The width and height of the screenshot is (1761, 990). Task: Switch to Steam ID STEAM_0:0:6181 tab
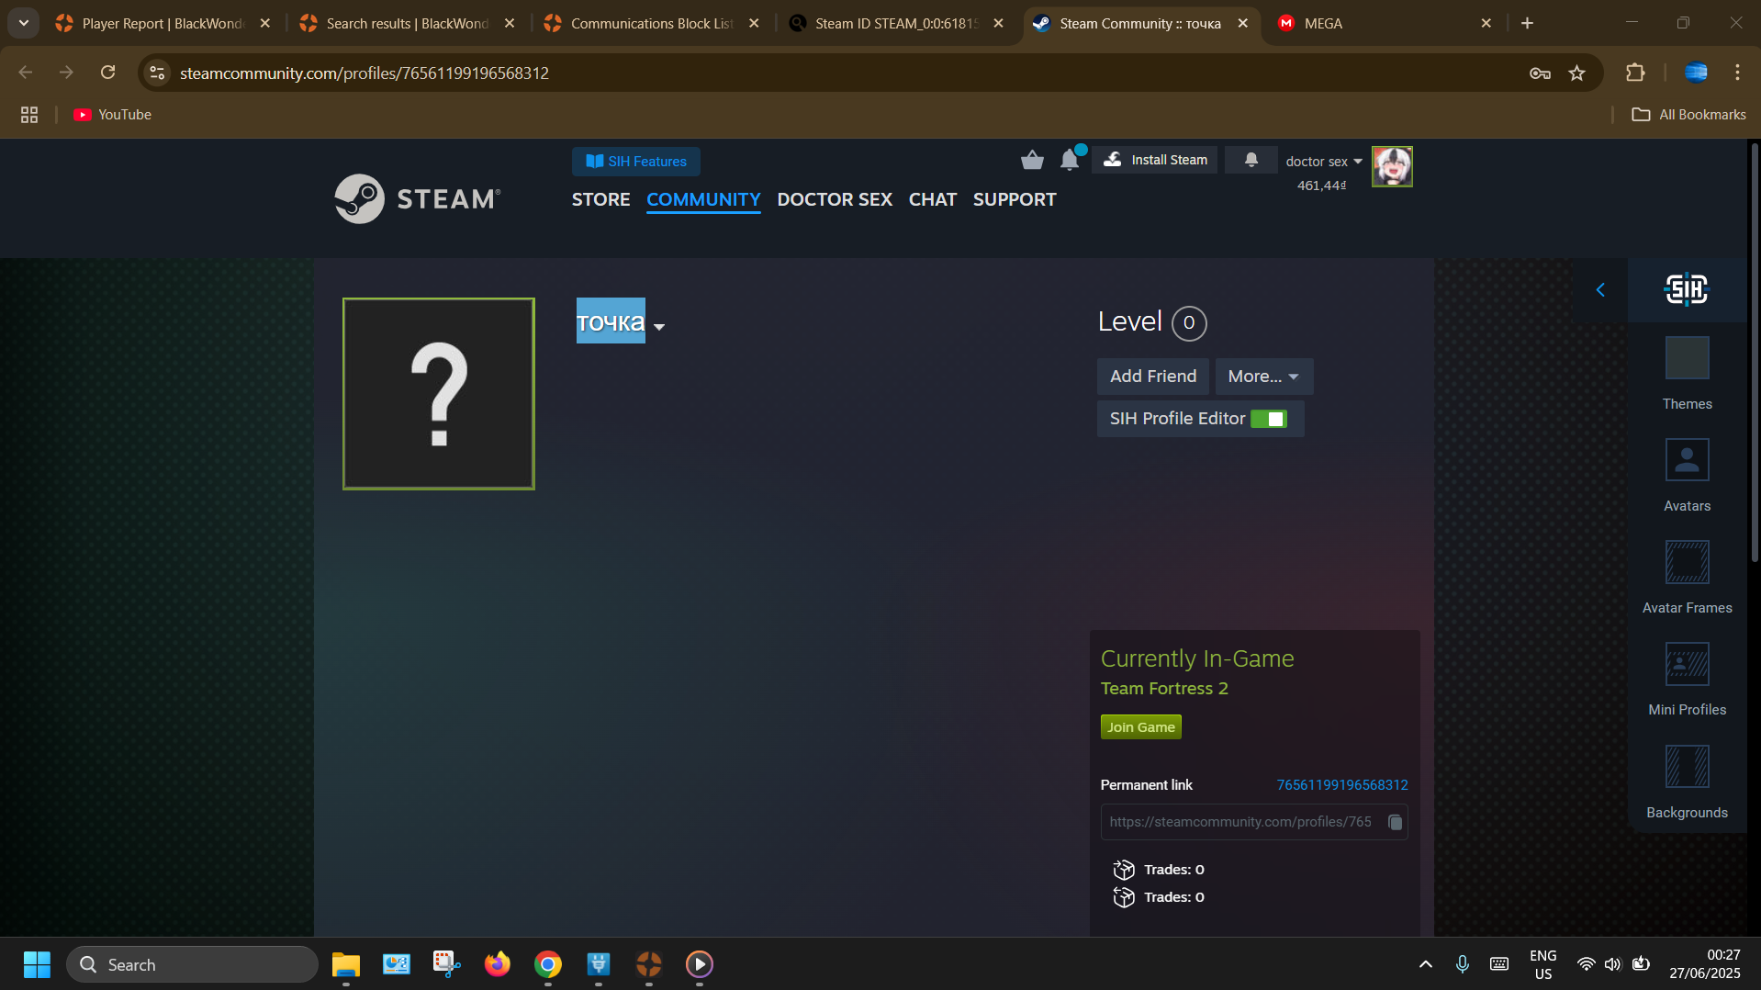coord(896,23)
